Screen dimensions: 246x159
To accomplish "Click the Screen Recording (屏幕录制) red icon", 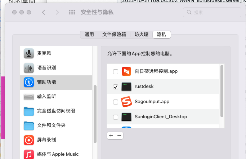I will click(29, 140).
